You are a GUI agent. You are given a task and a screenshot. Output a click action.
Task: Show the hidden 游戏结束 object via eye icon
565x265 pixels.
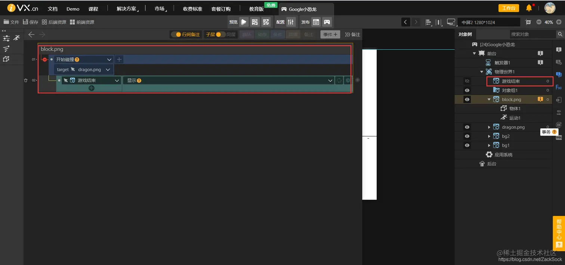point(466,81)
